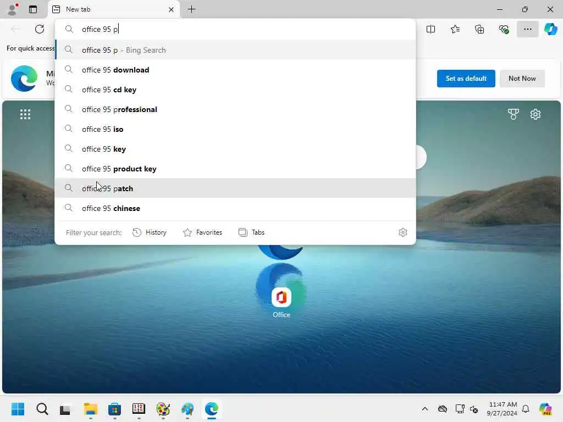Open the notifications bell icon
Image resolution: width=563 pixels, height=422 pixels.
526,409
